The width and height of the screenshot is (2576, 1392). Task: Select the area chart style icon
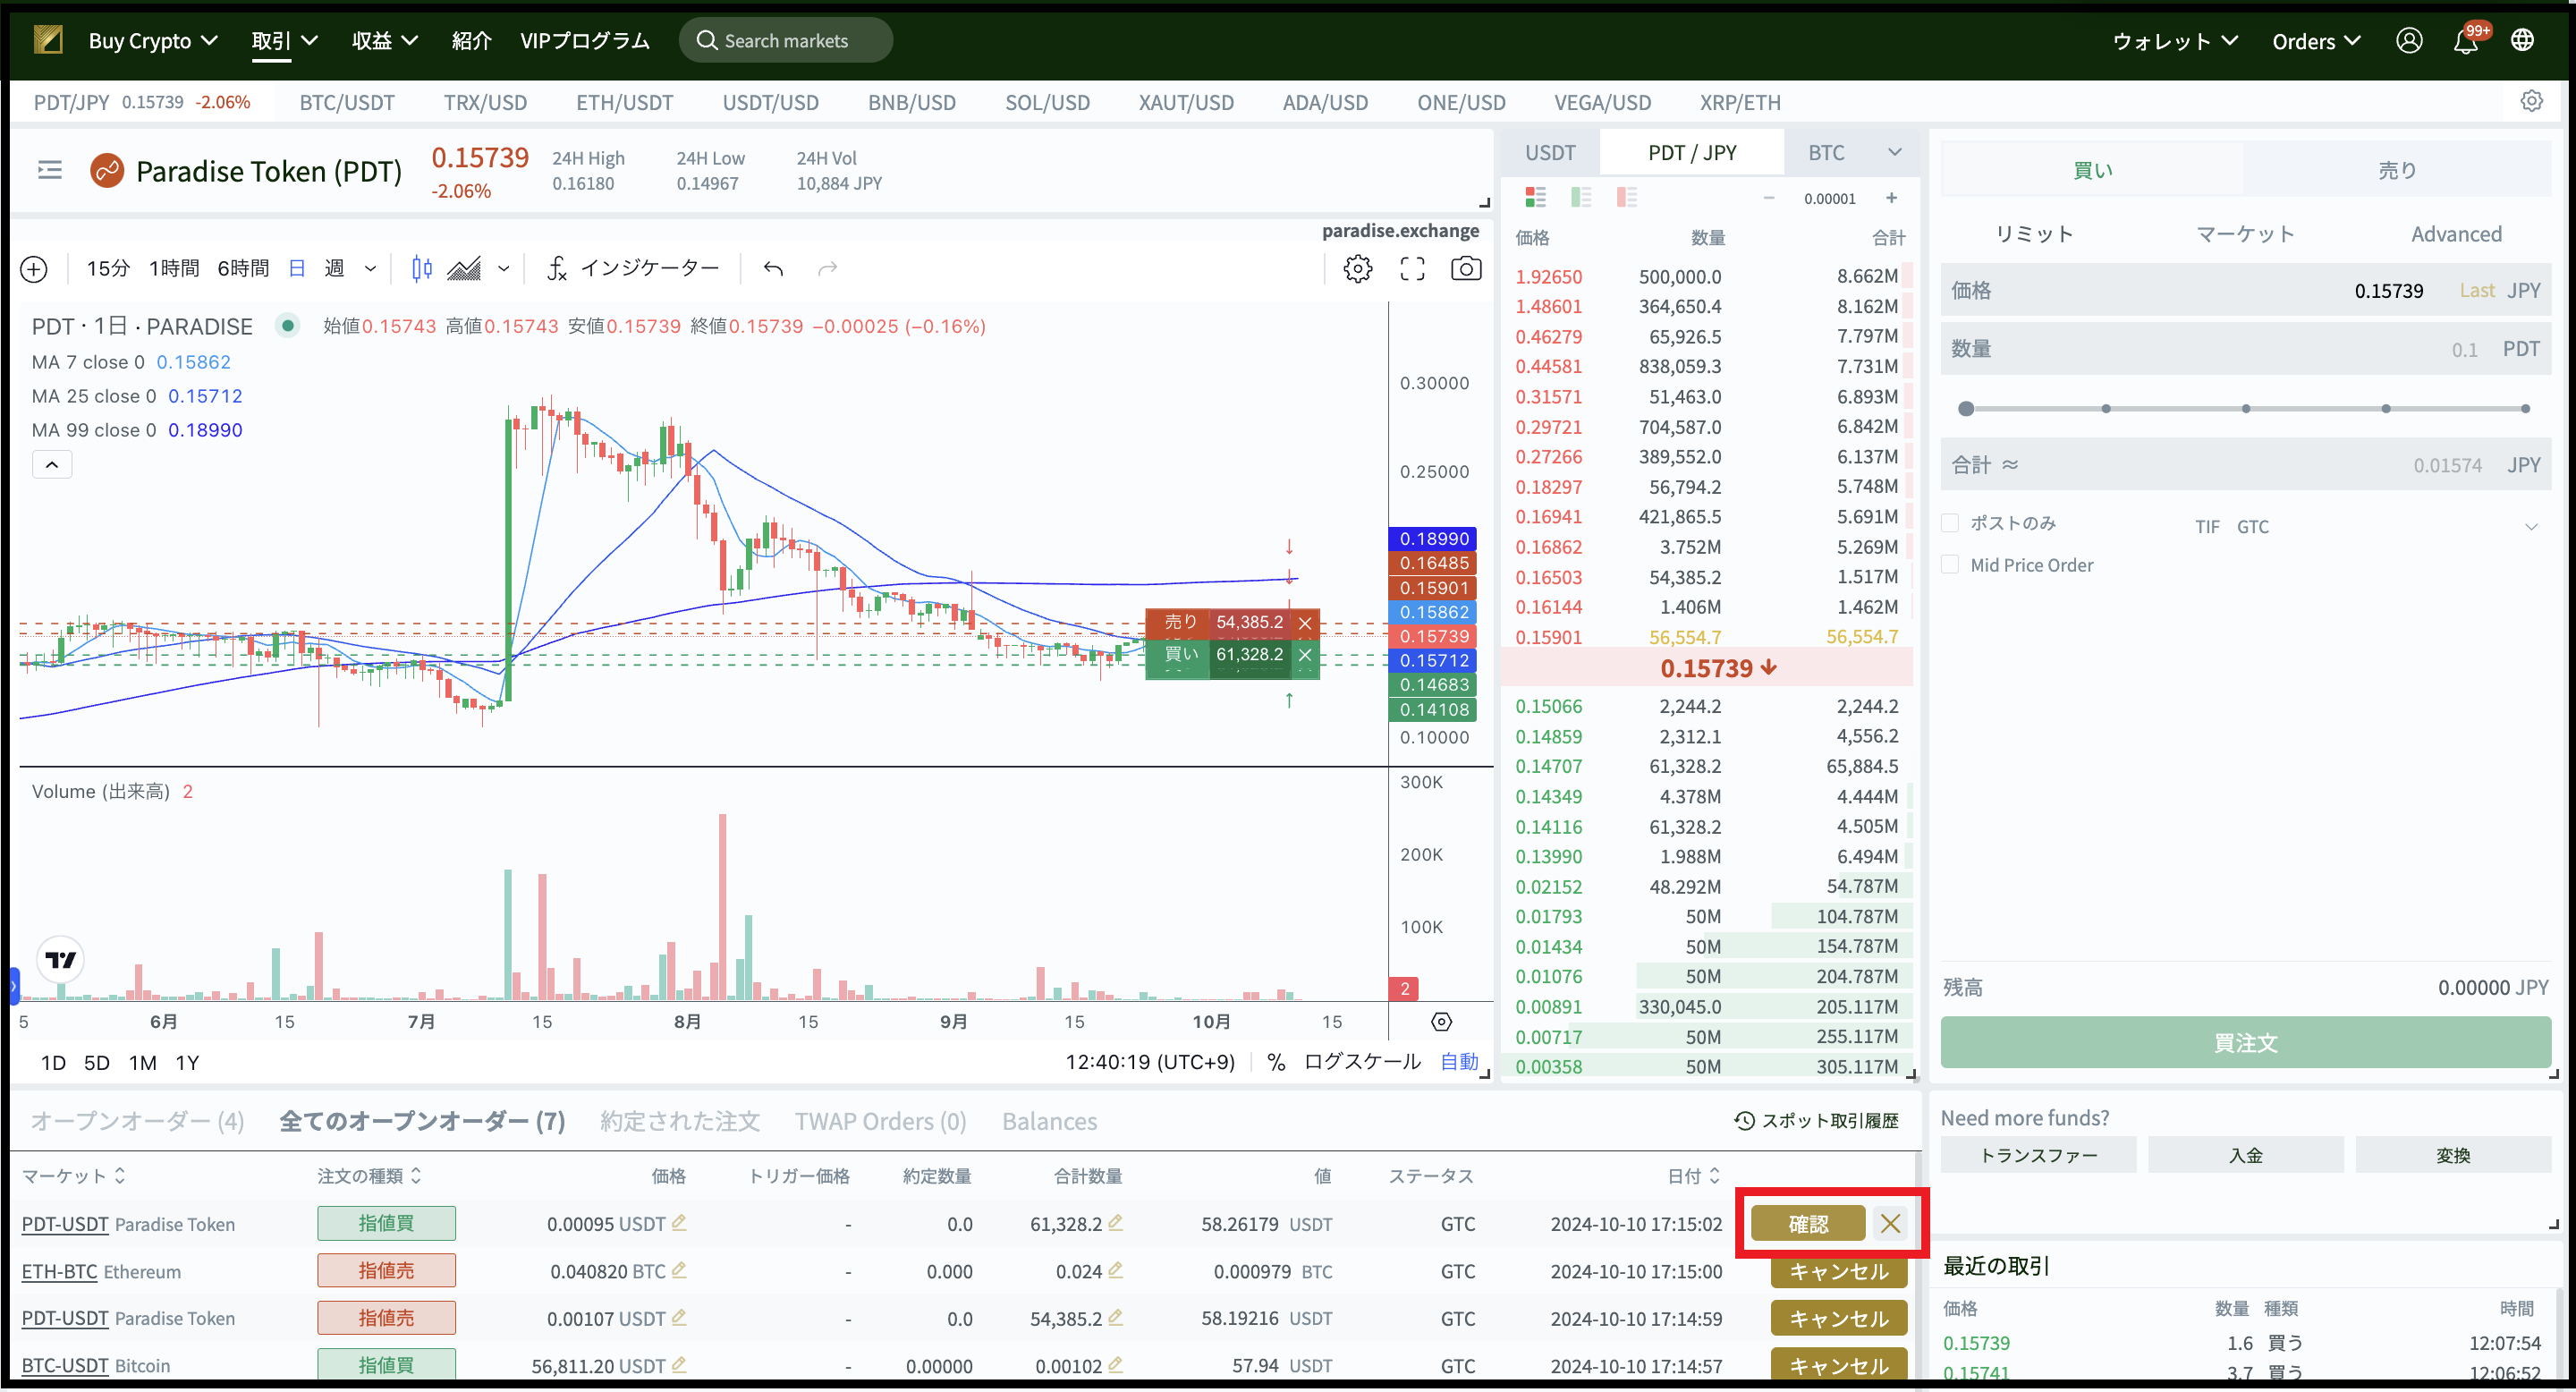point(464,269)
